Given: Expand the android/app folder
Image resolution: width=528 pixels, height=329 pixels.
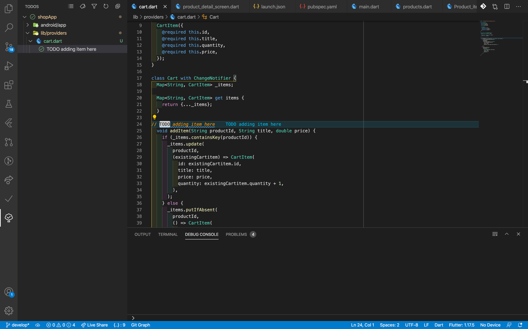Looking at the screenshot, I should pos(28,25).
